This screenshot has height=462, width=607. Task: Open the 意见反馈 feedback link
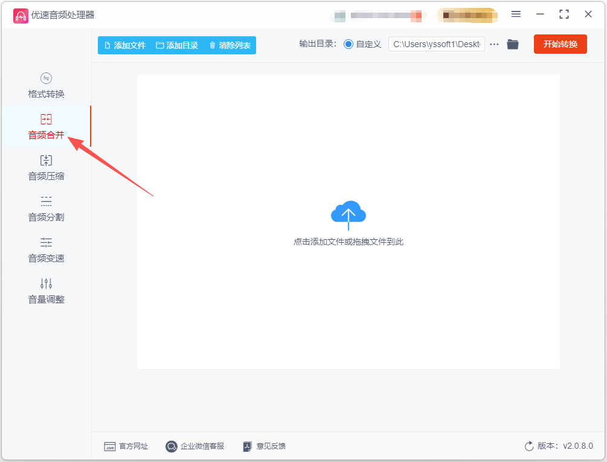[264, 446]
